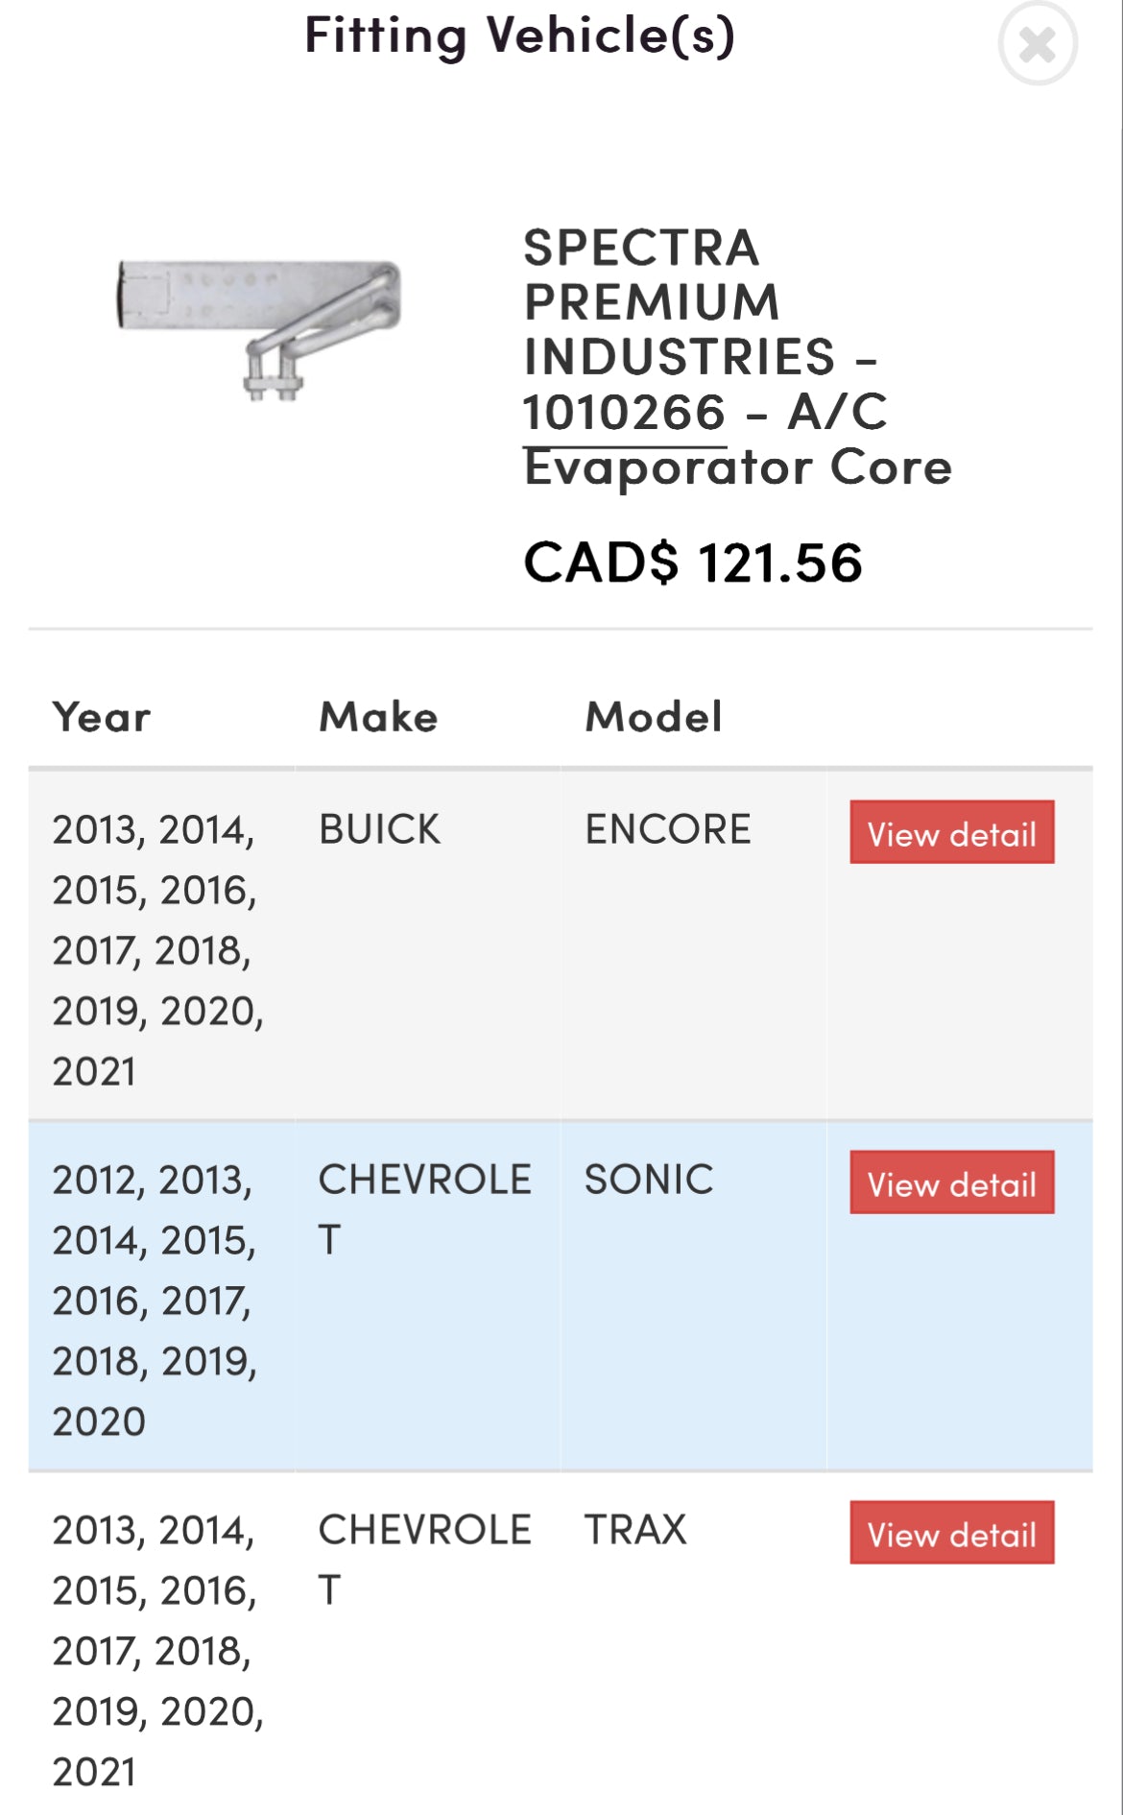Screen dimensions: 1123x1815
Task: View detail for the Chevrolet Trax
Action: (x=951, y=1533)
